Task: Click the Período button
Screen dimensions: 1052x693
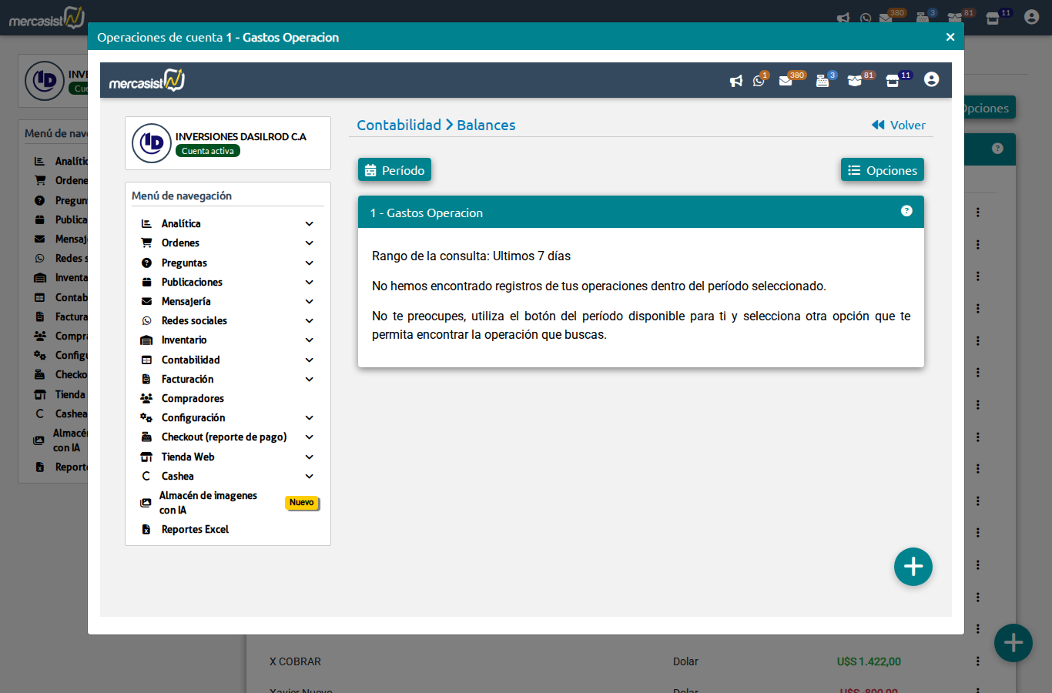Action: click(x=394, y=170)
